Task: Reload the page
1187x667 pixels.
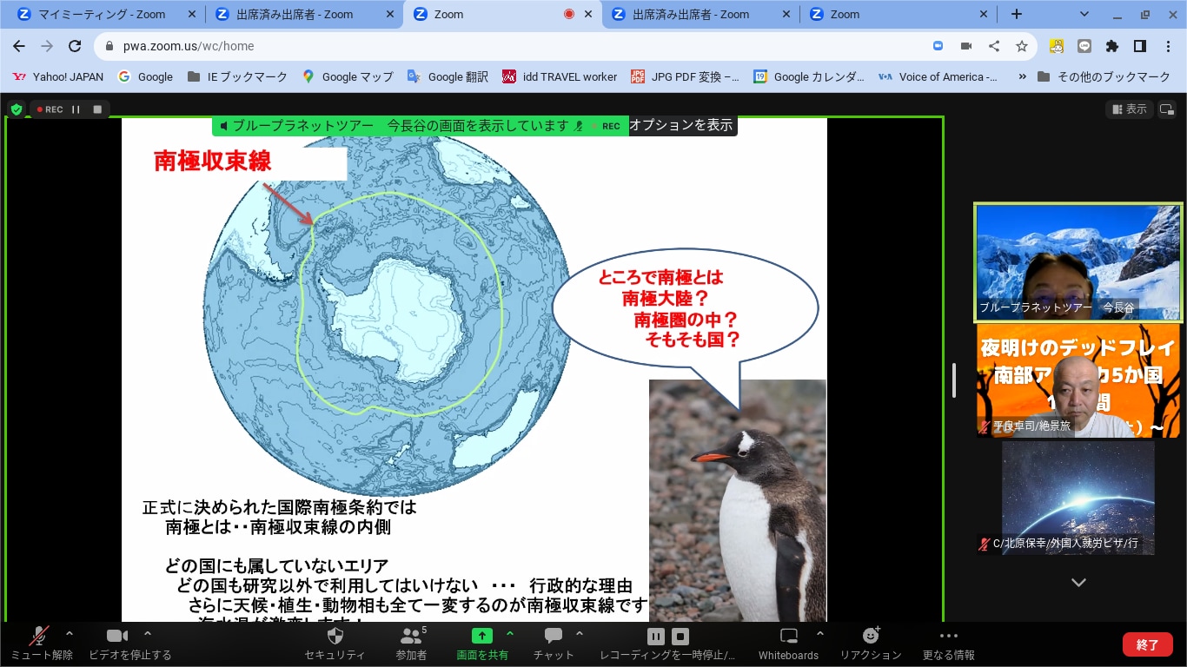Action: click(x=75, y=46)
